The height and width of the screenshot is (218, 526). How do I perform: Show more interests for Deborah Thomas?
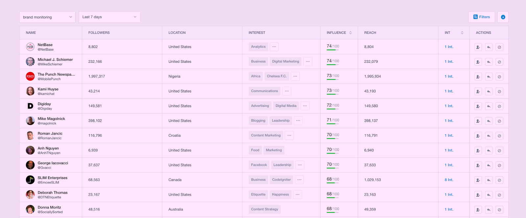click(x=298, y=195)
